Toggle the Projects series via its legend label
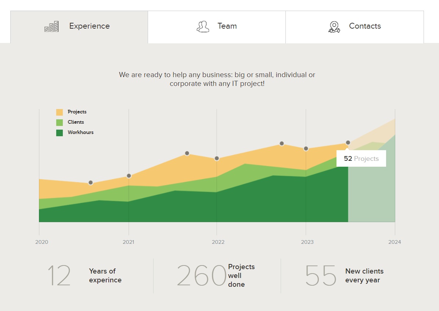This screenshot has height=311, width=439. tap(77, 112)
